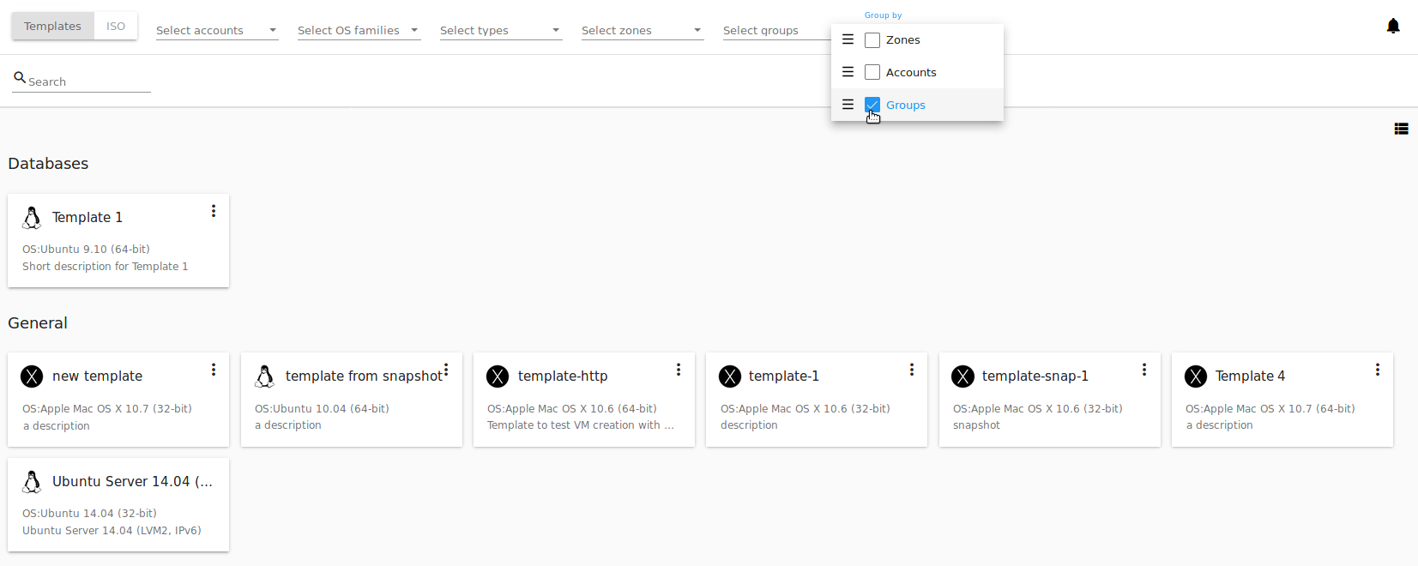Enable grouping by Accounts
Image resolution: width=1418 pixels, height=566 pixels.
pos(872,72)
